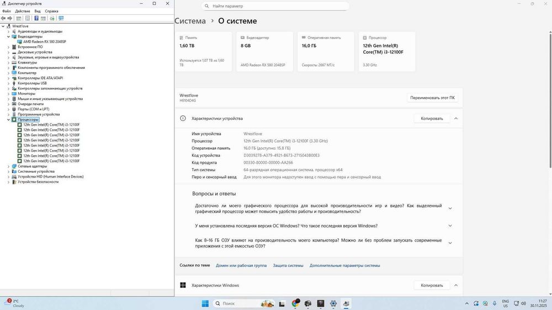
Task: Open Домен или рабочая группа link
Action: (241, 265)
